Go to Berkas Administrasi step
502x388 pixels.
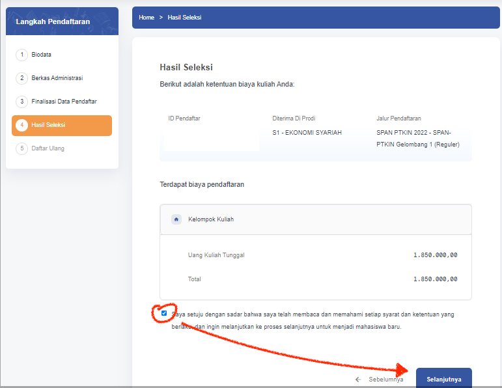tap(57, 78)
